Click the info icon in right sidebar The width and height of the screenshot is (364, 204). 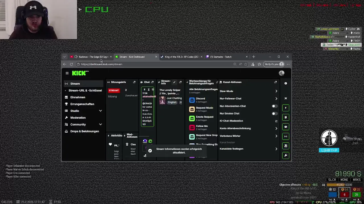point(286,83)
